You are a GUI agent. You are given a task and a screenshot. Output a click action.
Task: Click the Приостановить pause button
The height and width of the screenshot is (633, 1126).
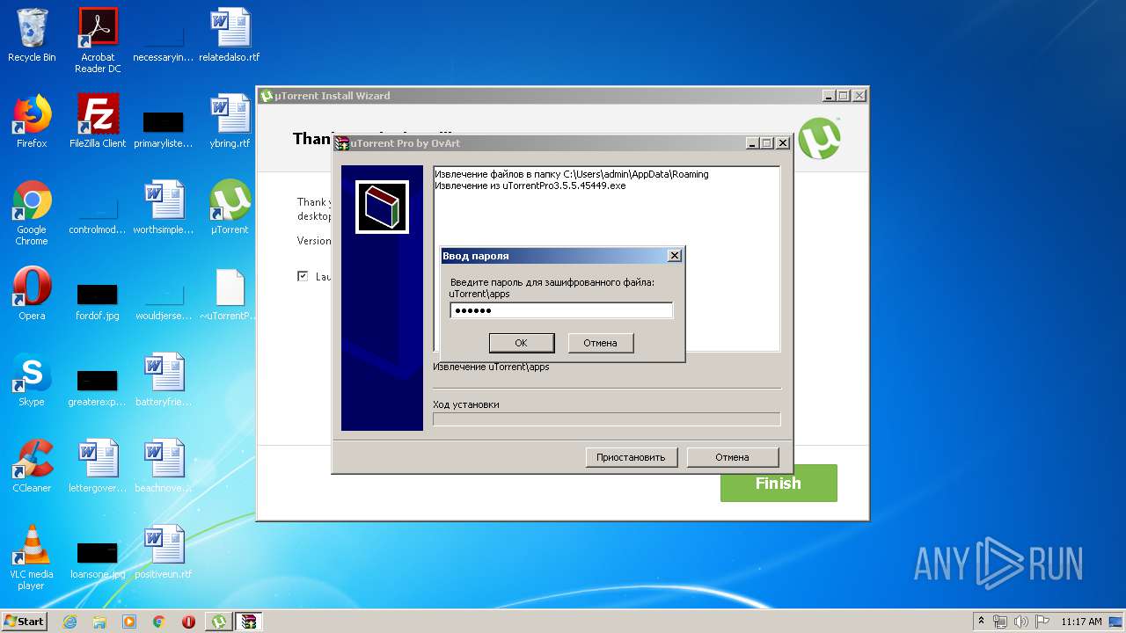click(632, 457)
